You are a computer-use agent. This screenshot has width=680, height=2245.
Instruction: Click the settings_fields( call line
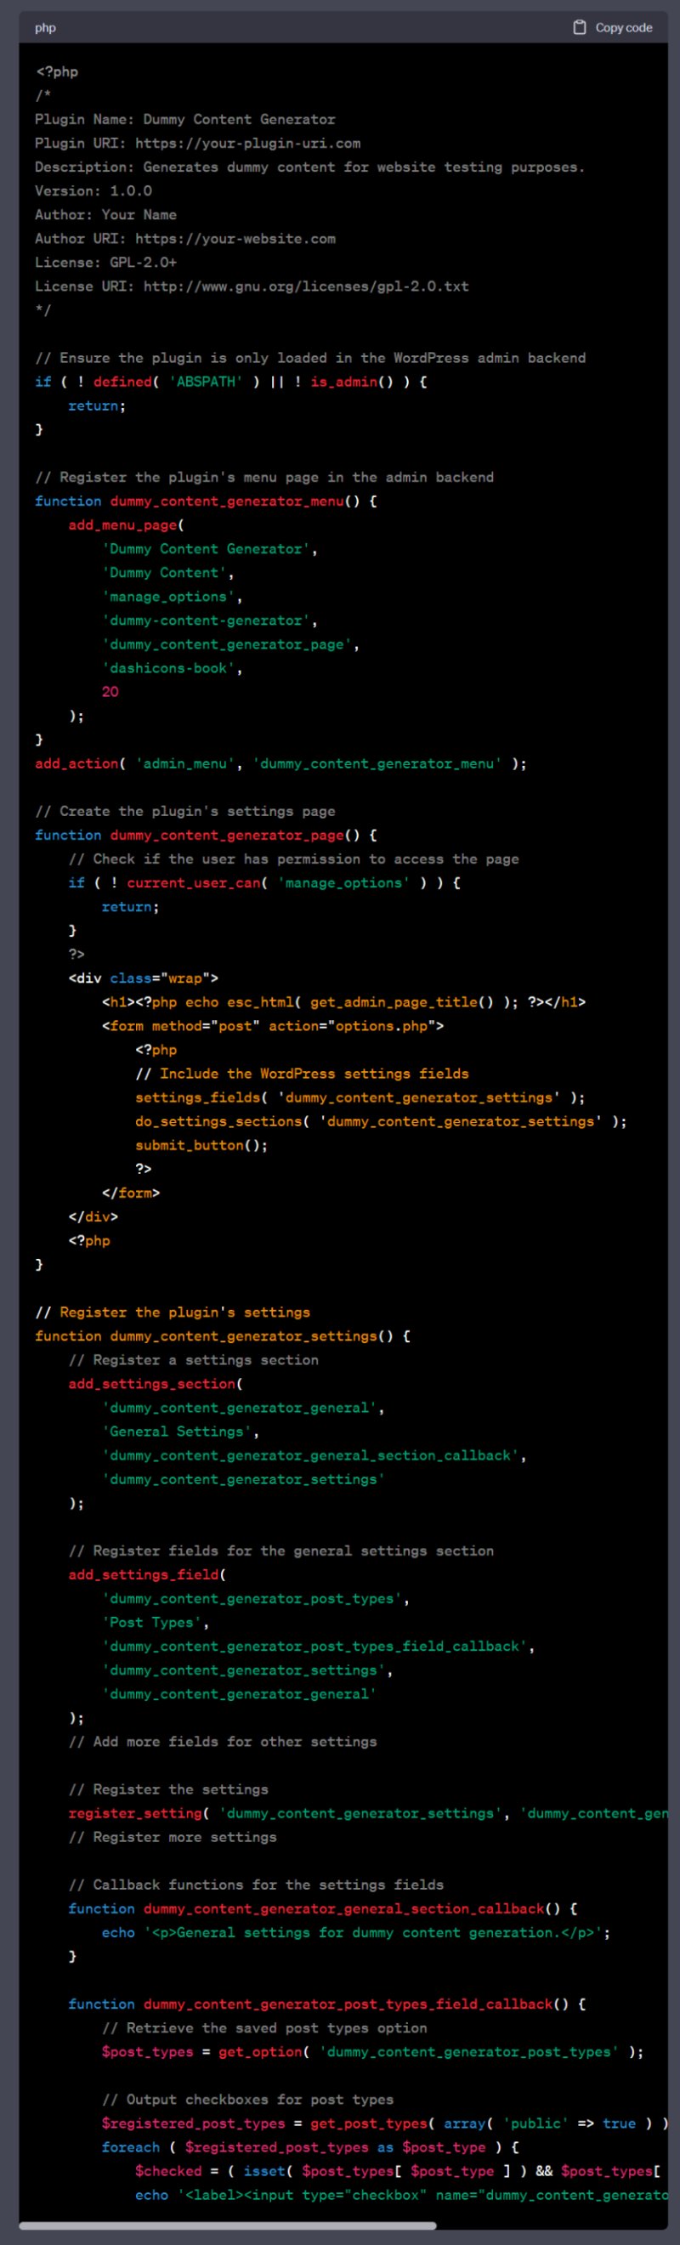click(x=360, y=1097)
